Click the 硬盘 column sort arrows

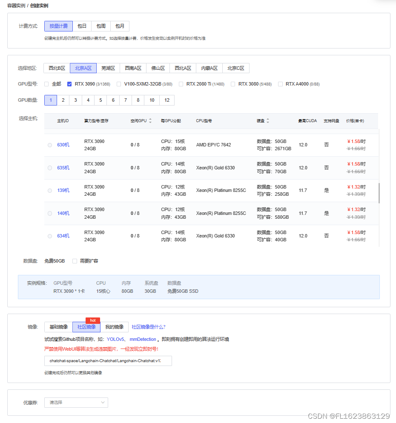[267, 120]
